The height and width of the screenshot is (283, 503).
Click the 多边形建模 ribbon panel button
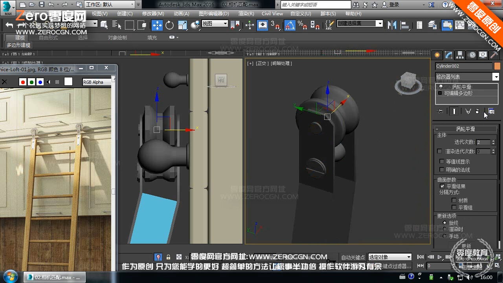(x=18, y=45)
